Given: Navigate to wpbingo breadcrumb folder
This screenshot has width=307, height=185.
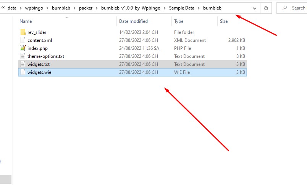Looking at the screenshot, I should (x=34, y=8).
